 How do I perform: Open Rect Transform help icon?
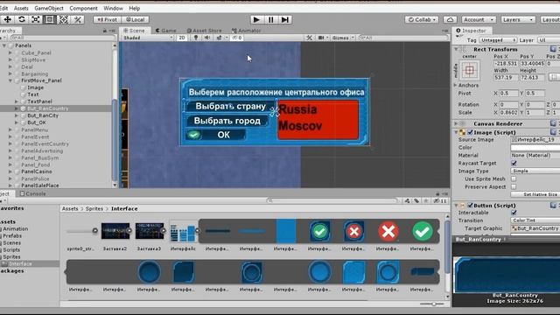click(x=553, y=49)
